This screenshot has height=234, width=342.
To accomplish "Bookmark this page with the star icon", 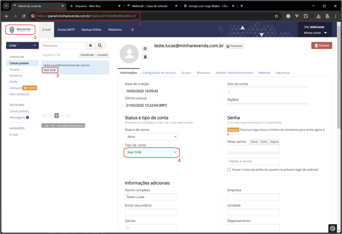I will tap(276, 16).
